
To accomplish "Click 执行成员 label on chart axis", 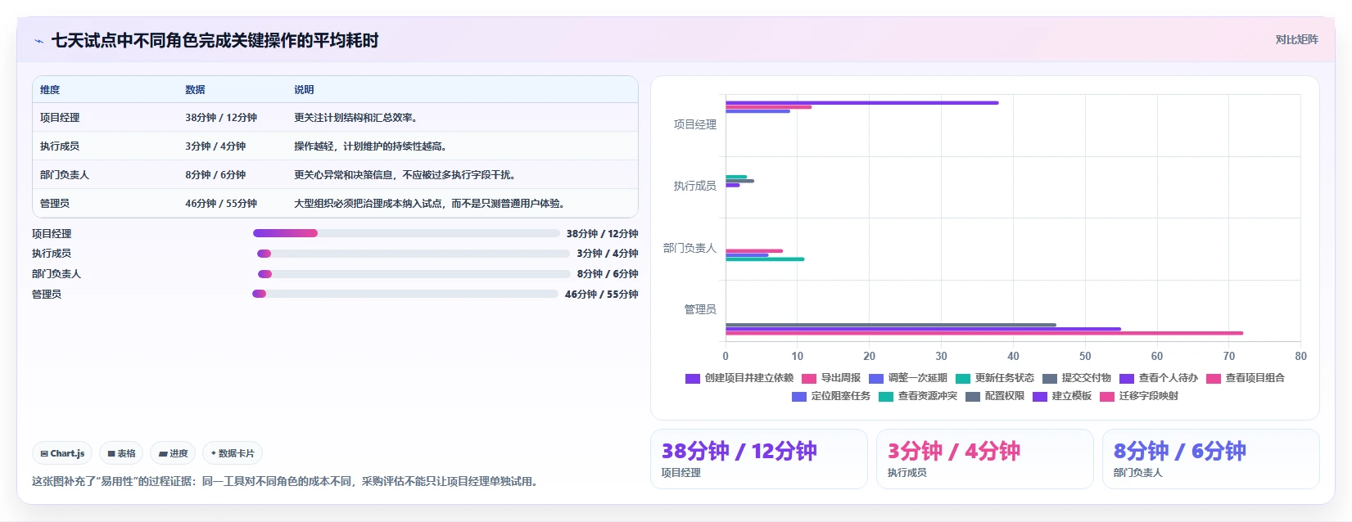I will click(694, 186).
